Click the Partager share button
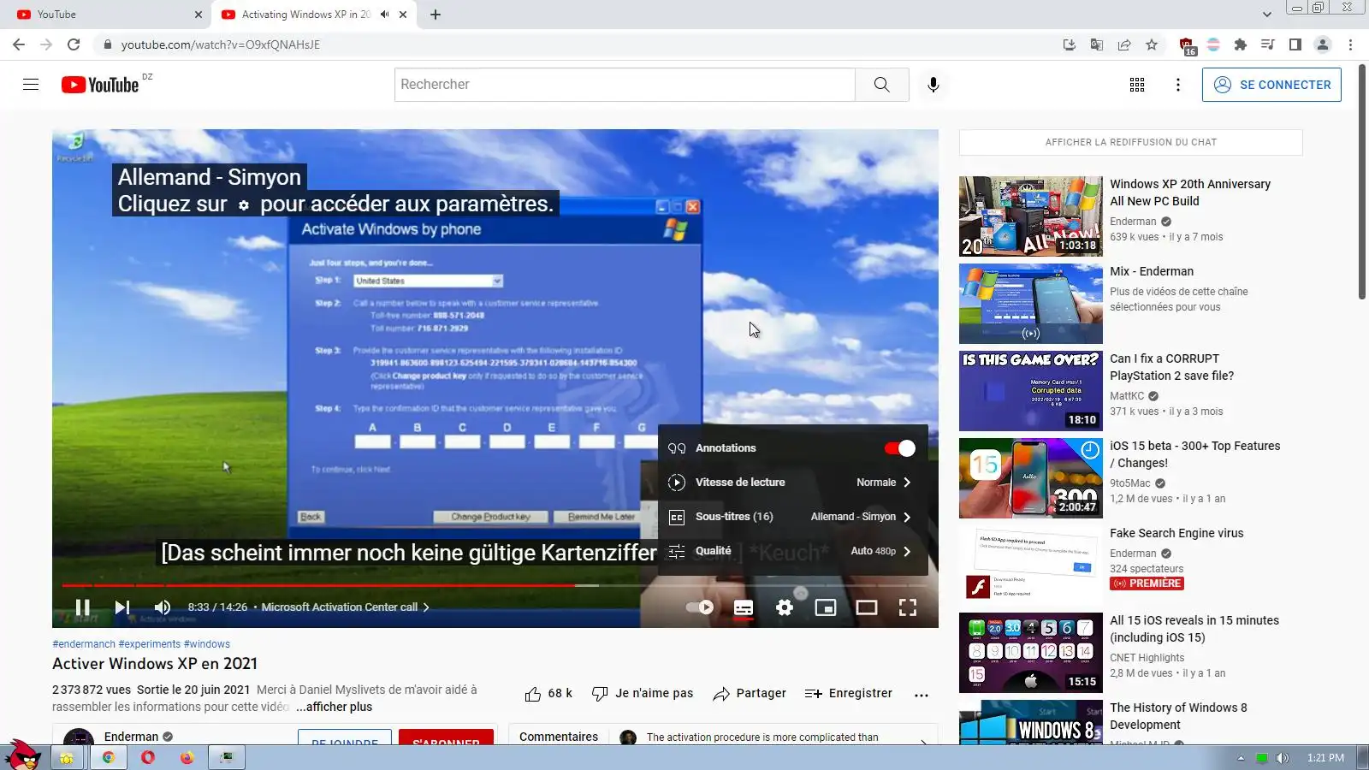Image resolution: width=1369 pixels, height=770 pixels. 750,694
